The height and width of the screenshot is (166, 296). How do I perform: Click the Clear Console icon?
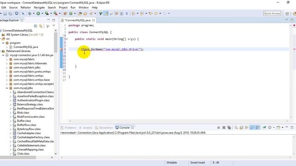(x=236, y=128)
